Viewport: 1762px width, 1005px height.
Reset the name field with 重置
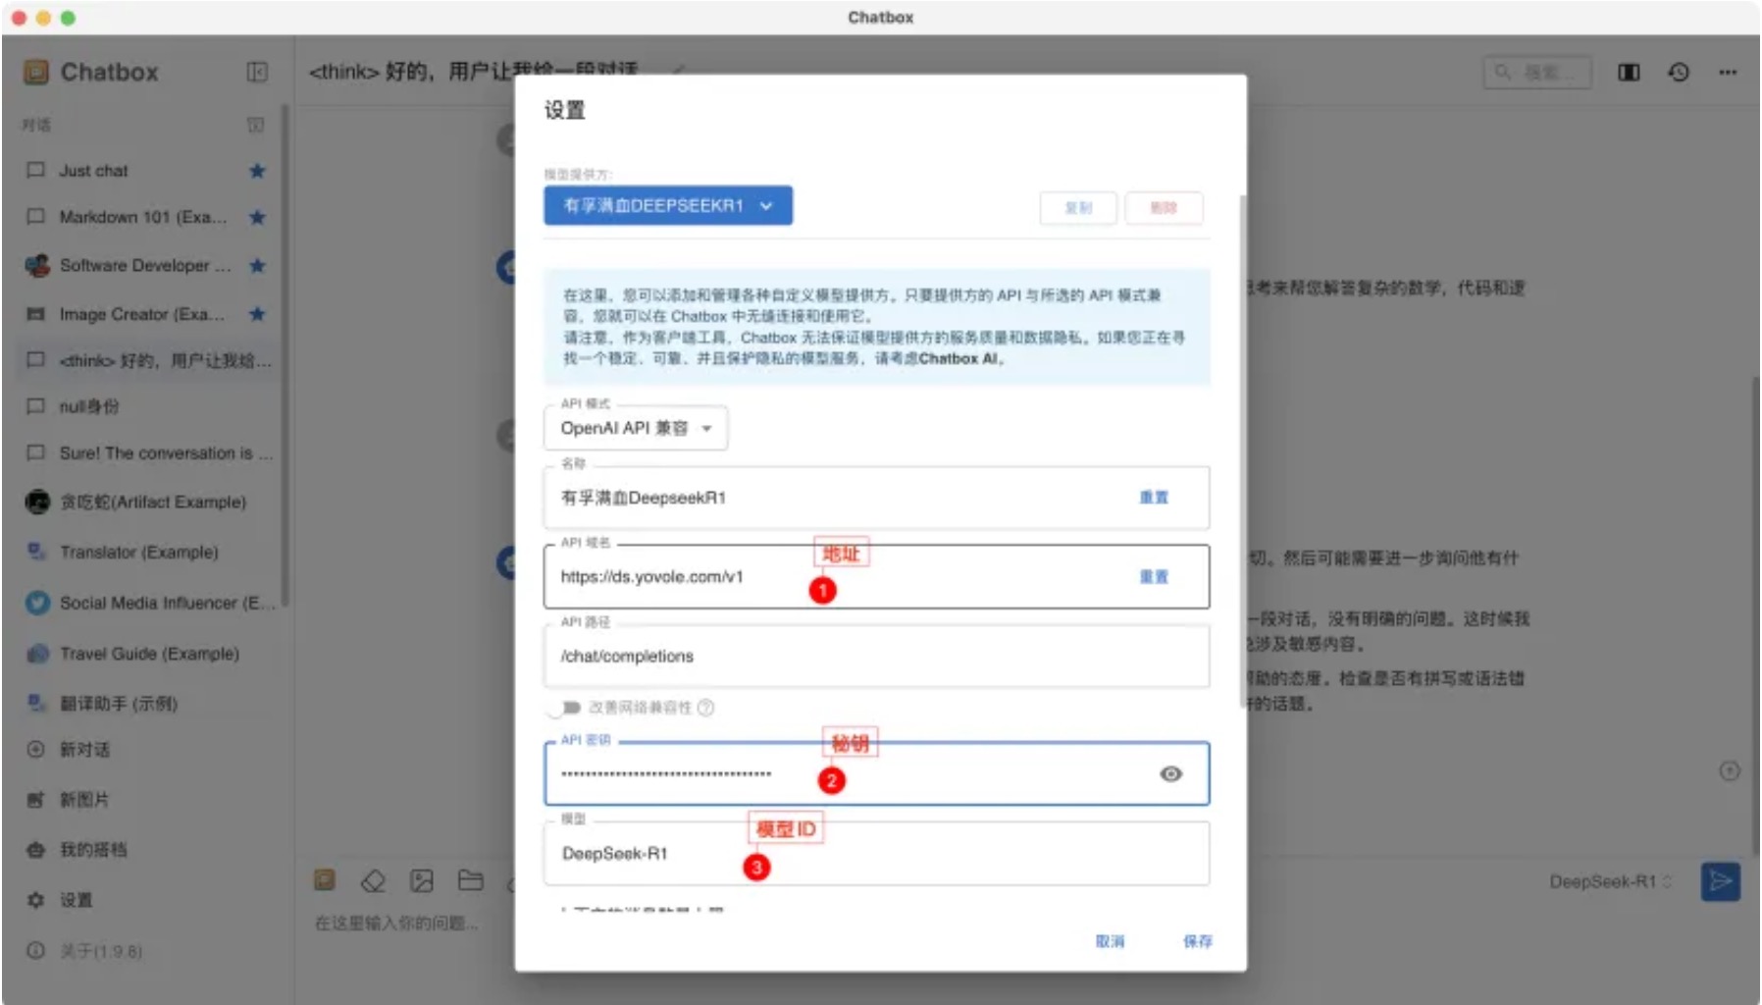click(x=1154, y=498)
